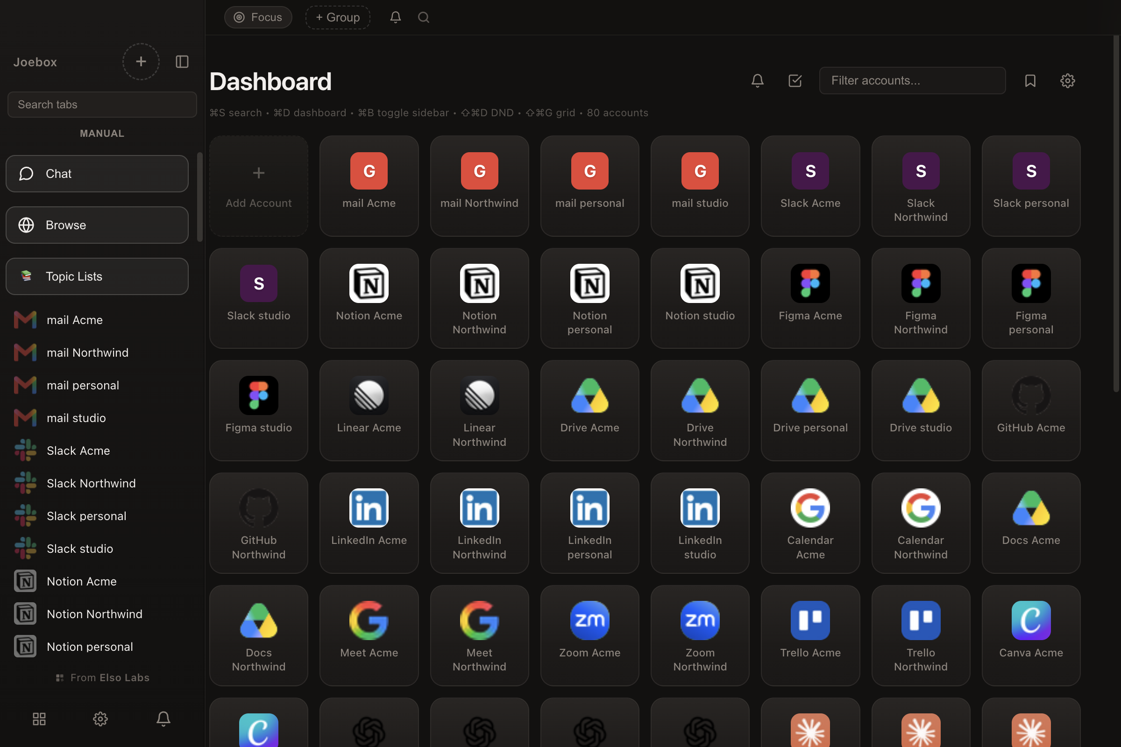Click the Dashboard vertical scrollbar
Viewport: 1121px width, 747px height.
1116,214
